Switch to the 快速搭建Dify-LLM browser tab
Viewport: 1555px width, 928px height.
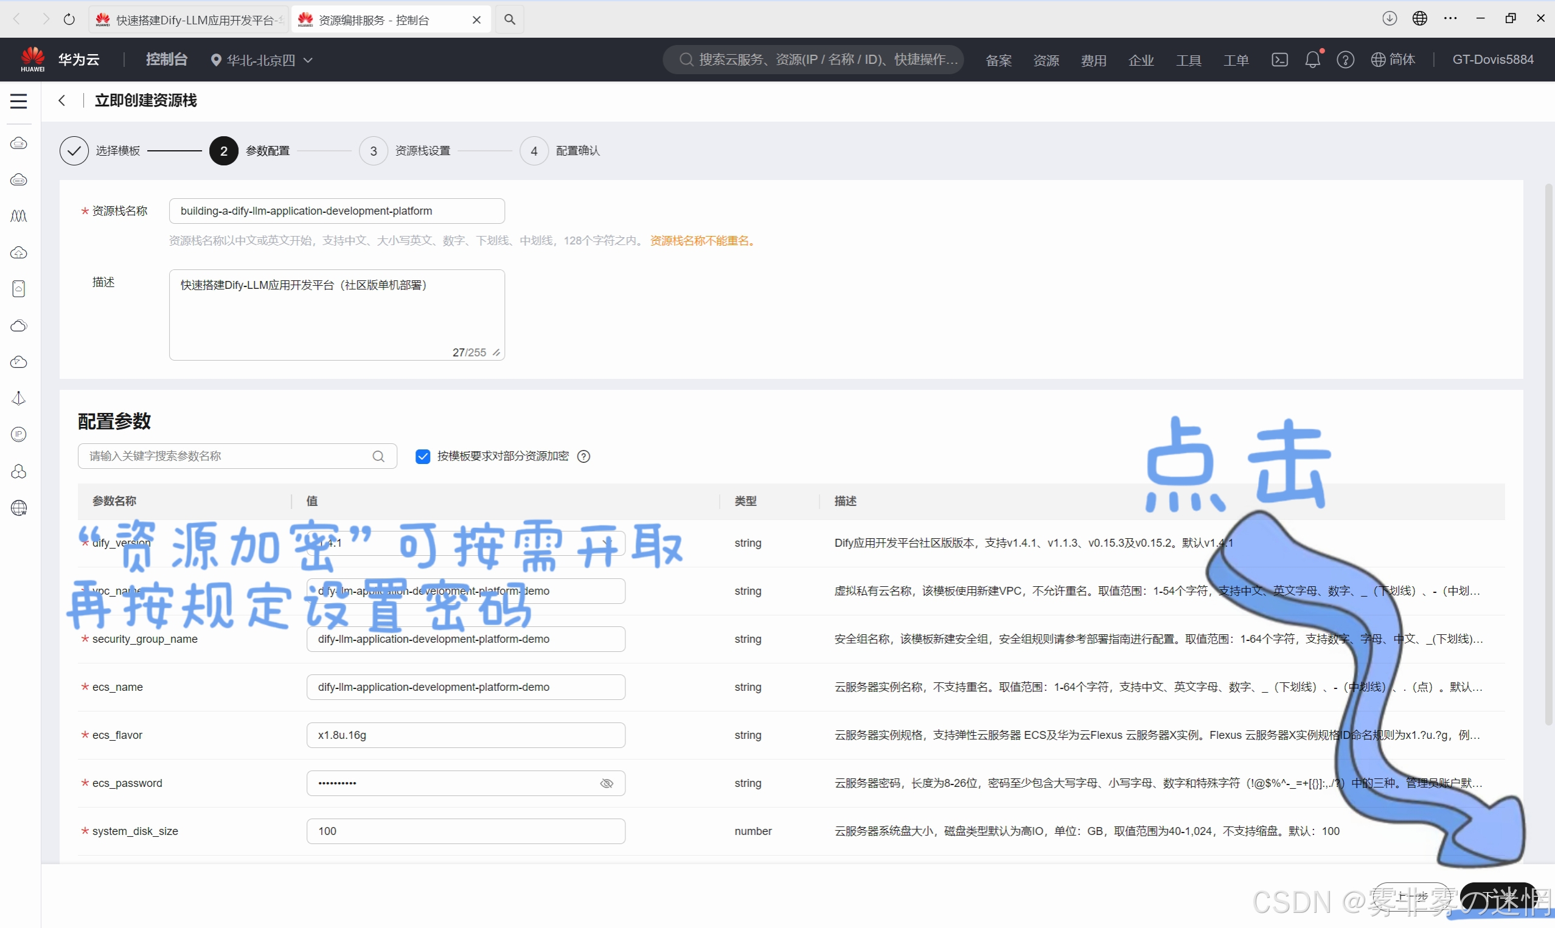[187, 20]
